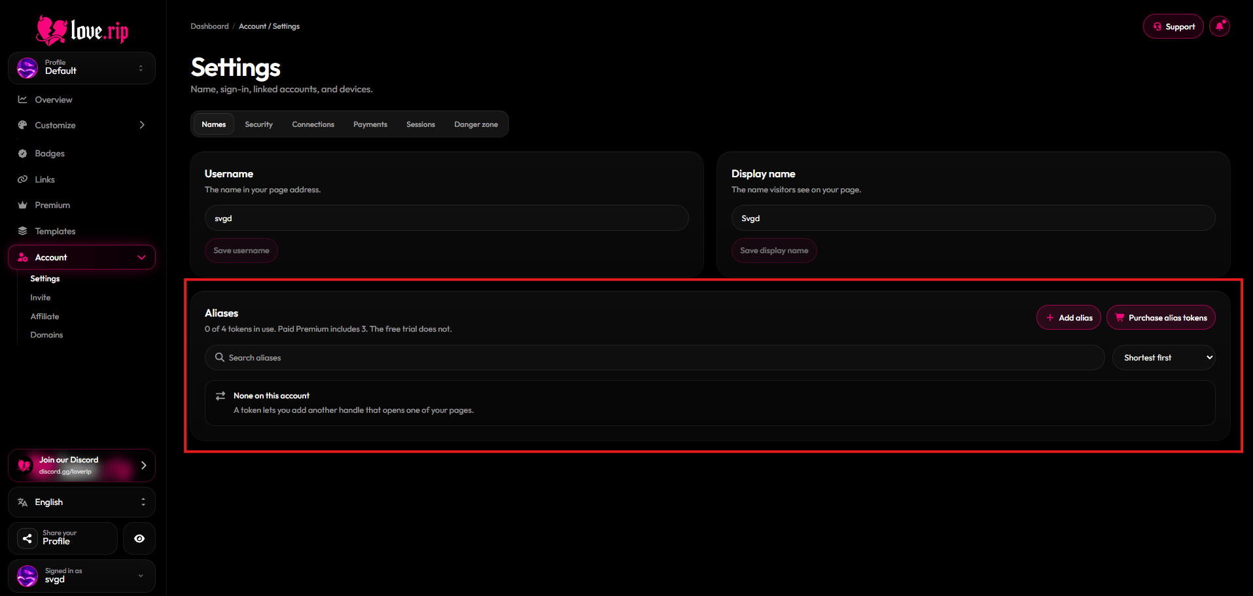Click the magnifier icon in Search aliases

(x=220, y=357)
